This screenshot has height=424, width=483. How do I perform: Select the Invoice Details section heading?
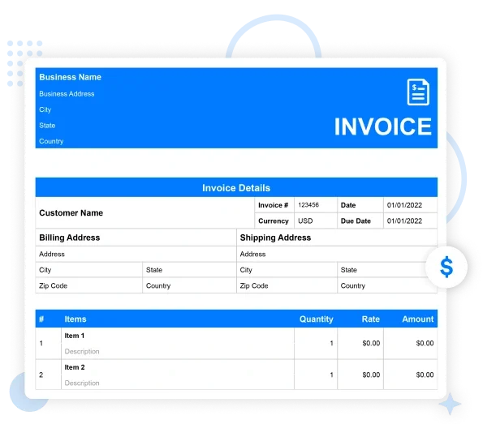click(236, 188)
